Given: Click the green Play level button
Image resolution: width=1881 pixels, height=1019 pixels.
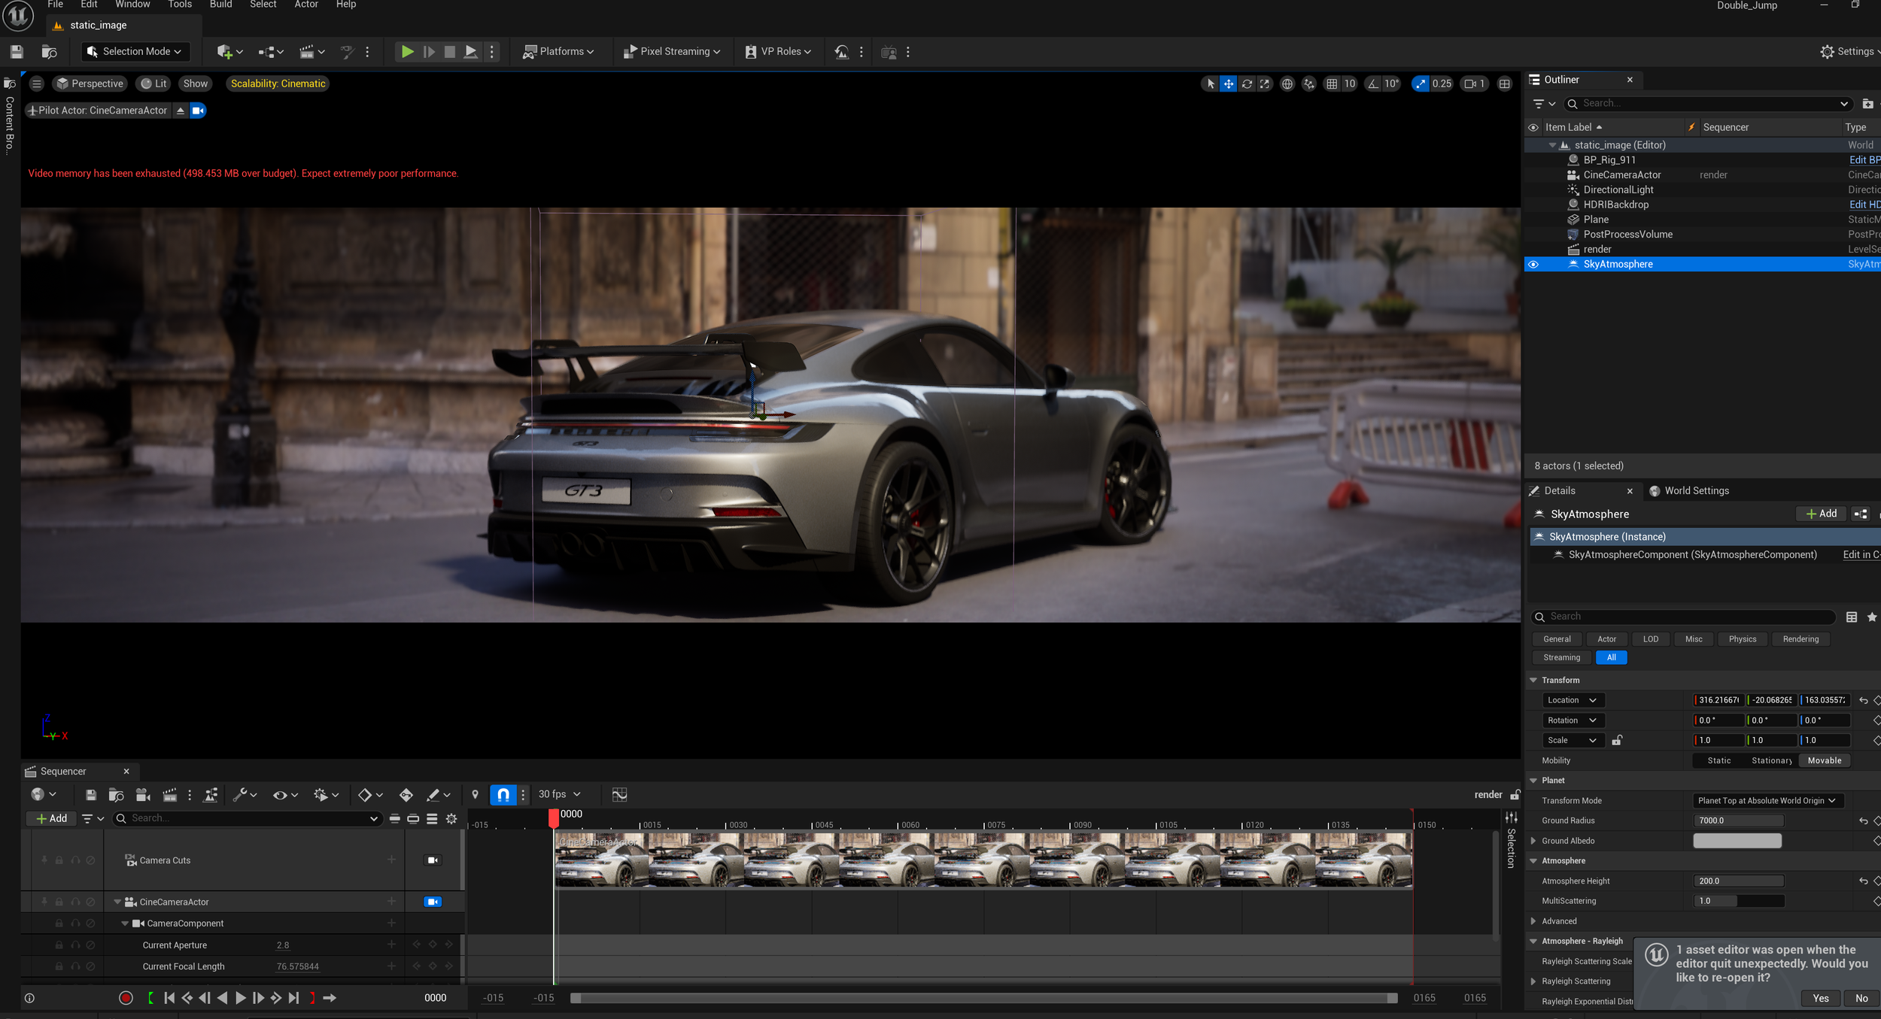Looking at the screenshot, I should 407,52.
